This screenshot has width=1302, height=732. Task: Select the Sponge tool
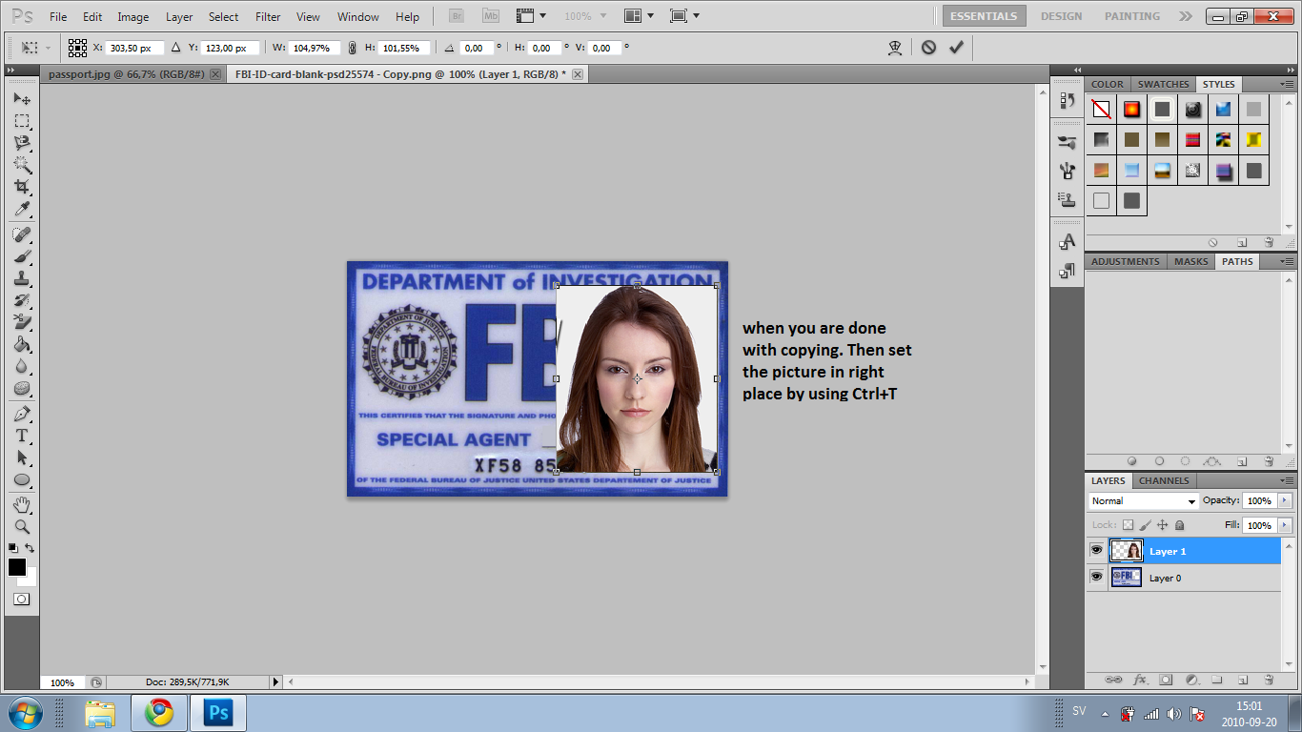tap(22, 388)
